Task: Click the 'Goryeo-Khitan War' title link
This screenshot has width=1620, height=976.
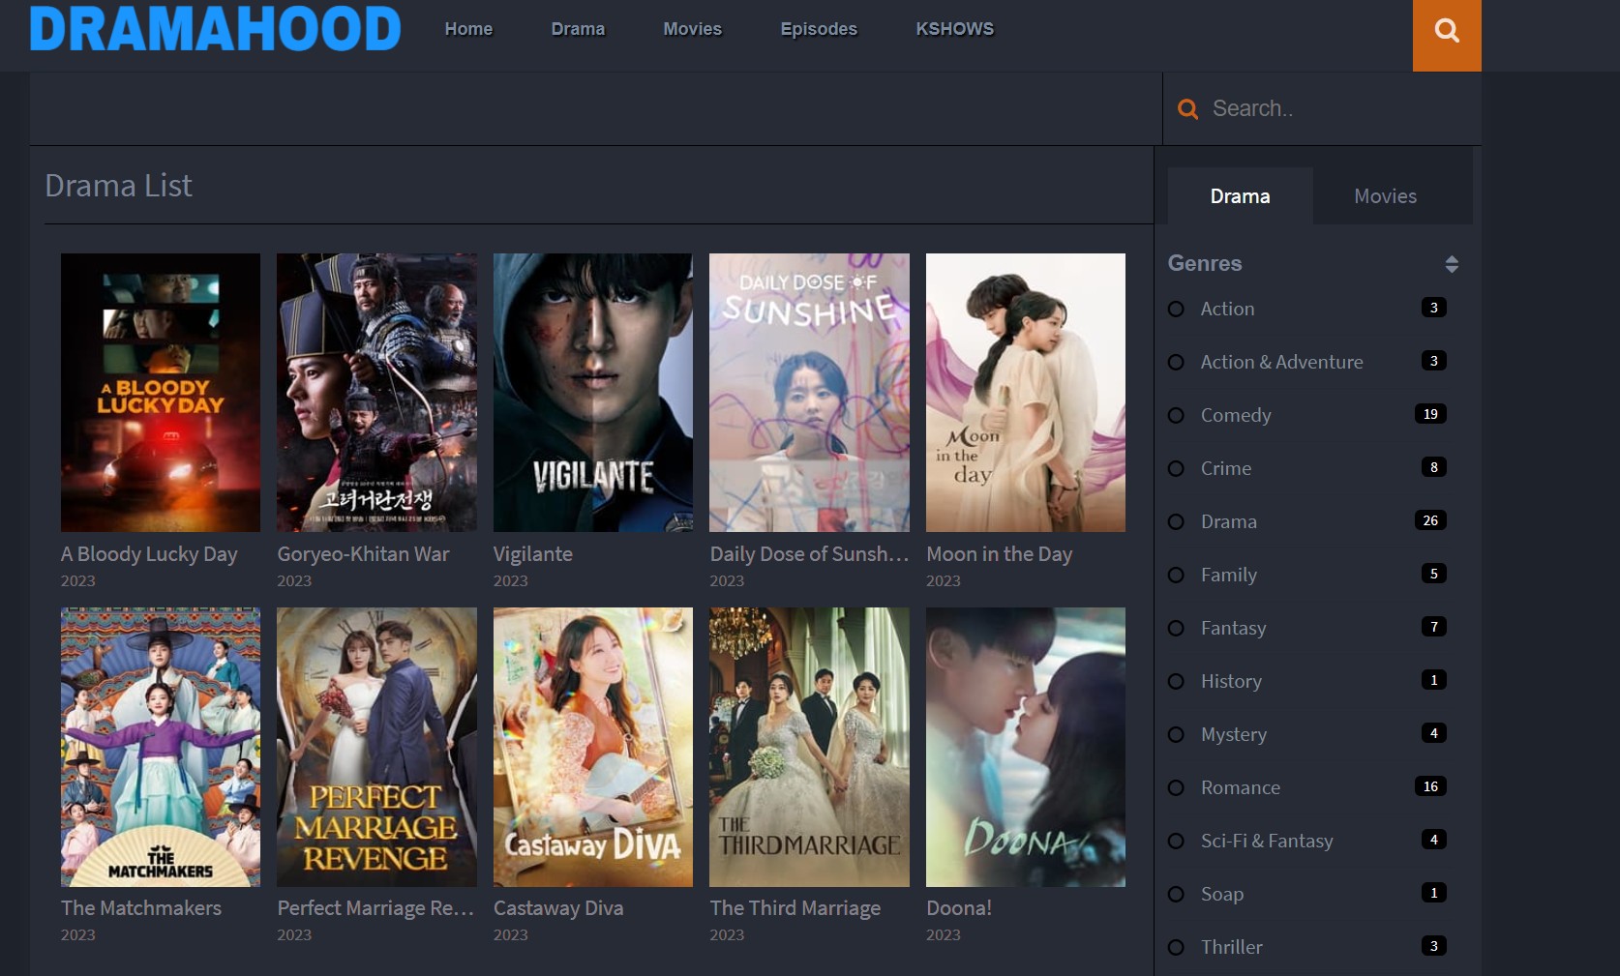Action: (x=363, y=554)
